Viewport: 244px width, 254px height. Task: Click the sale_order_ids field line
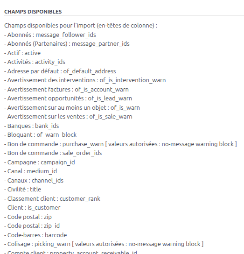(53, 153)
